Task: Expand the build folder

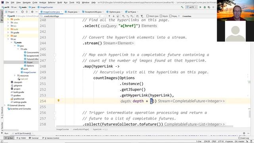Action: pyautogui.click(x=8, y=29)
